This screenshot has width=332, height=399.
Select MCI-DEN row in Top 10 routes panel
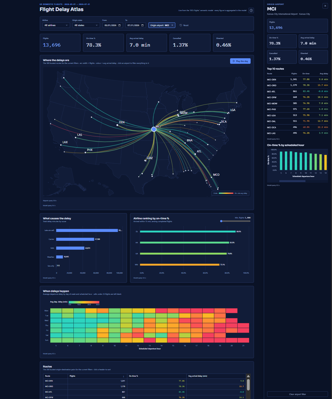point(297,79)
